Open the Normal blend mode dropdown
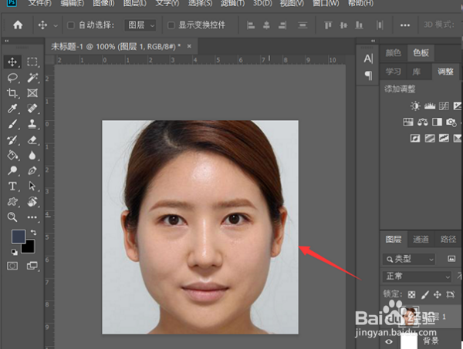463x349 pixels. pos(417,277)
